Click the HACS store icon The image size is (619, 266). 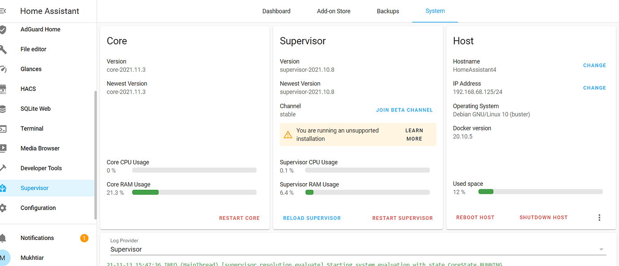coord(3,89)
